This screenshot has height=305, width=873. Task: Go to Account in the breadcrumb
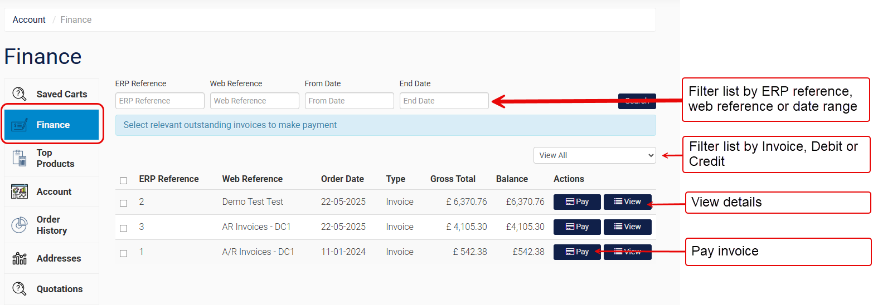[29, 19]
